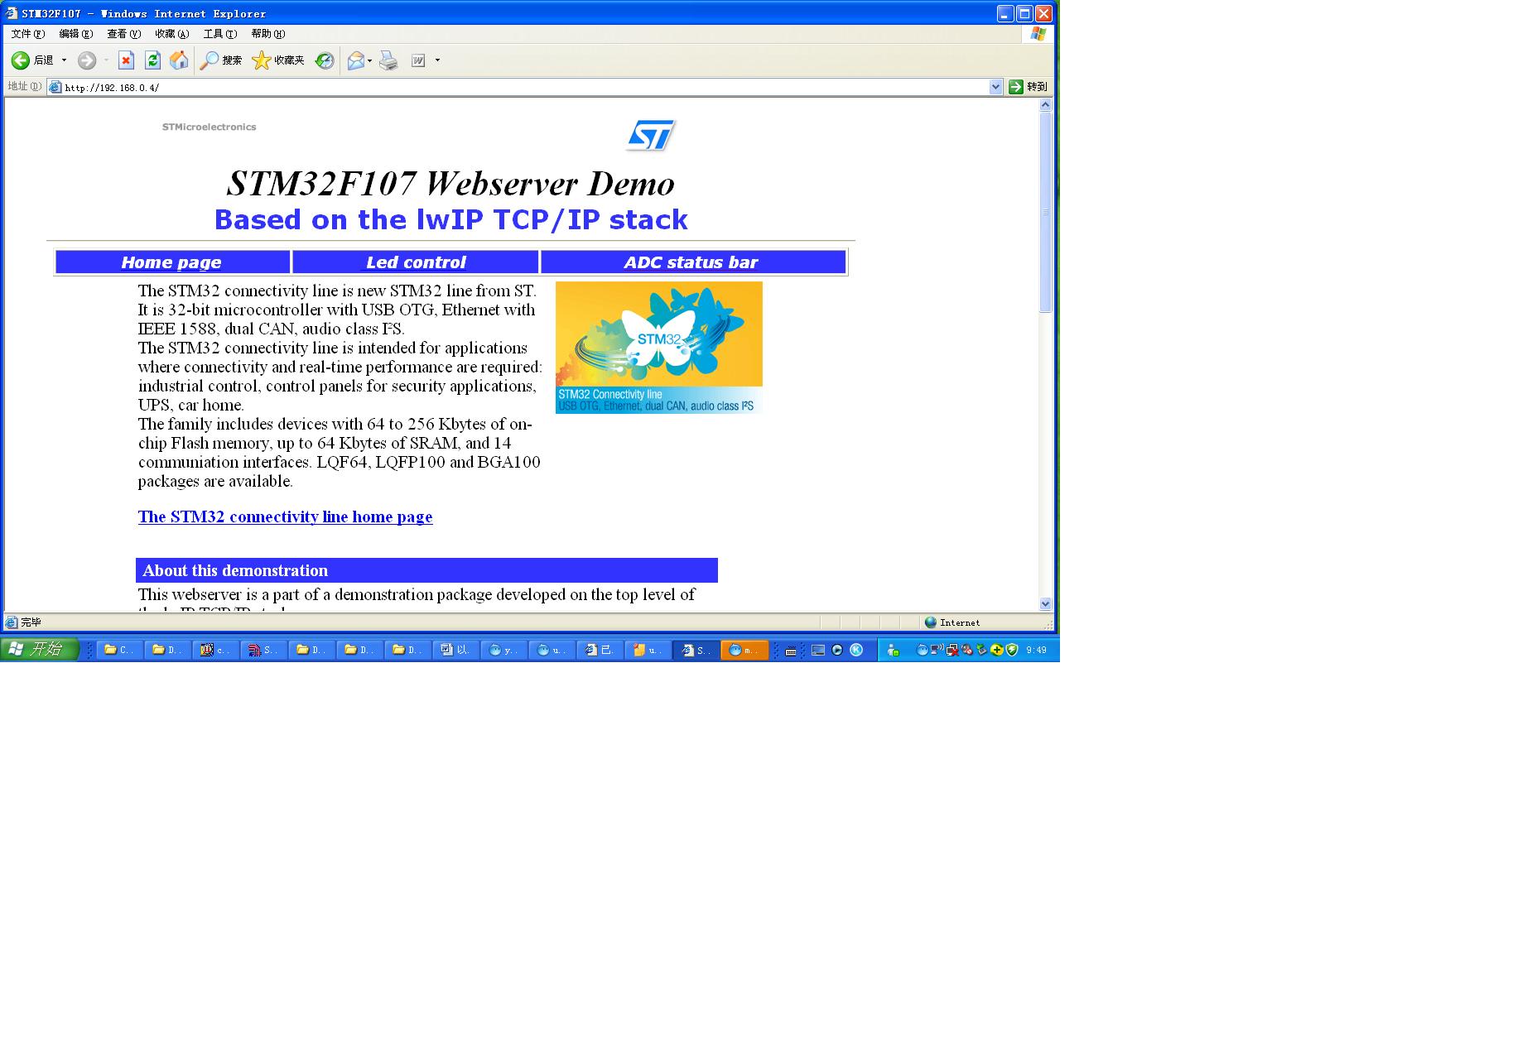Open the 工具(T) Tools menu
This screenshot has height=1052, width=1532.
pyautogui.click(x=220, y=34)
